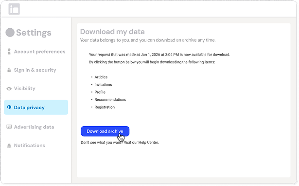Click the Recommendations list item

pyautogui.click(x=110, y=100)
